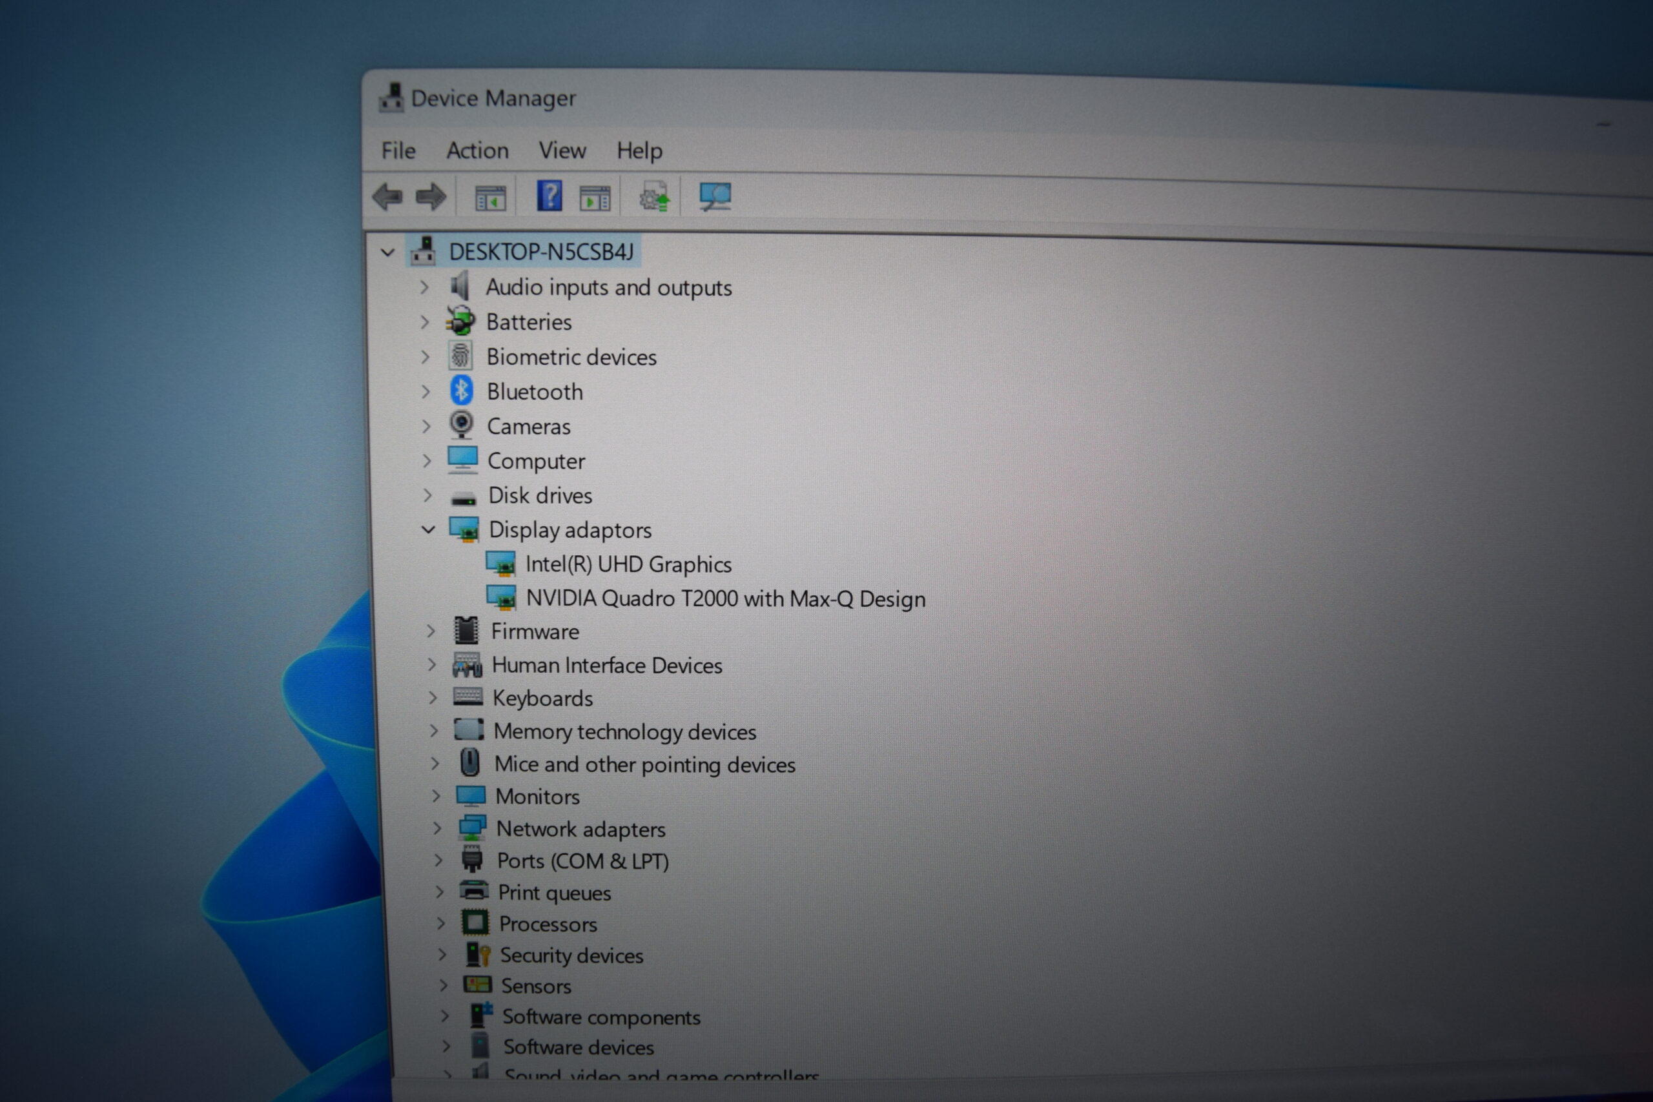Click the Intel(R) UHD Graphics adapter icon
This screenshot has height=1102, width=1653.
[500, 564]
